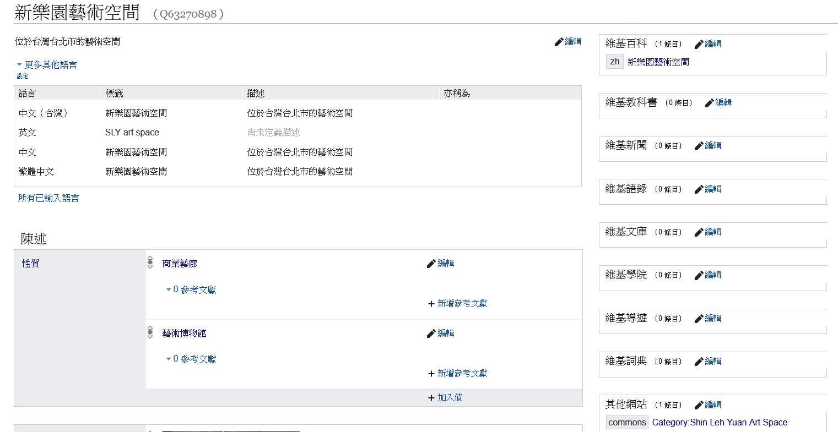Open zh Wikipedia article 新樂園藝術空間
The width and height of the screenshot is (838, 432).
point(658,62)
